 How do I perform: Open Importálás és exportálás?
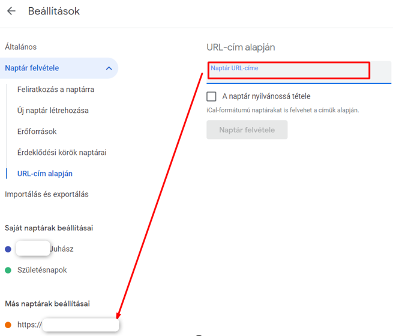(x=47, y=194)
